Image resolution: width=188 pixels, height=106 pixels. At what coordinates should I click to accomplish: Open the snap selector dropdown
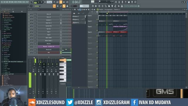pos(74,6)
